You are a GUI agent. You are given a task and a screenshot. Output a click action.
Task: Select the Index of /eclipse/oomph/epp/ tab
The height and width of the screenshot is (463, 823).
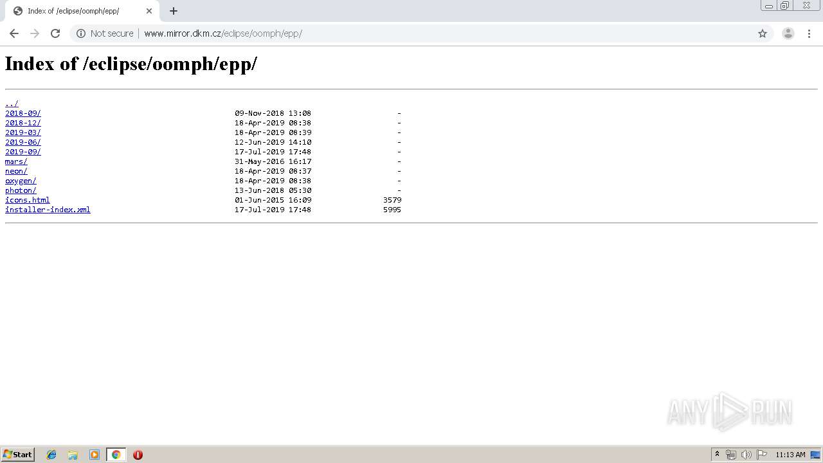[x=82, y=11]
